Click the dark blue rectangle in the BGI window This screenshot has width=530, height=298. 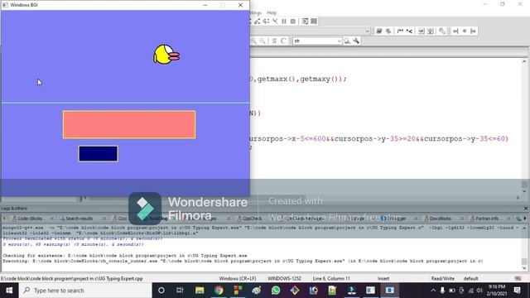98,154
